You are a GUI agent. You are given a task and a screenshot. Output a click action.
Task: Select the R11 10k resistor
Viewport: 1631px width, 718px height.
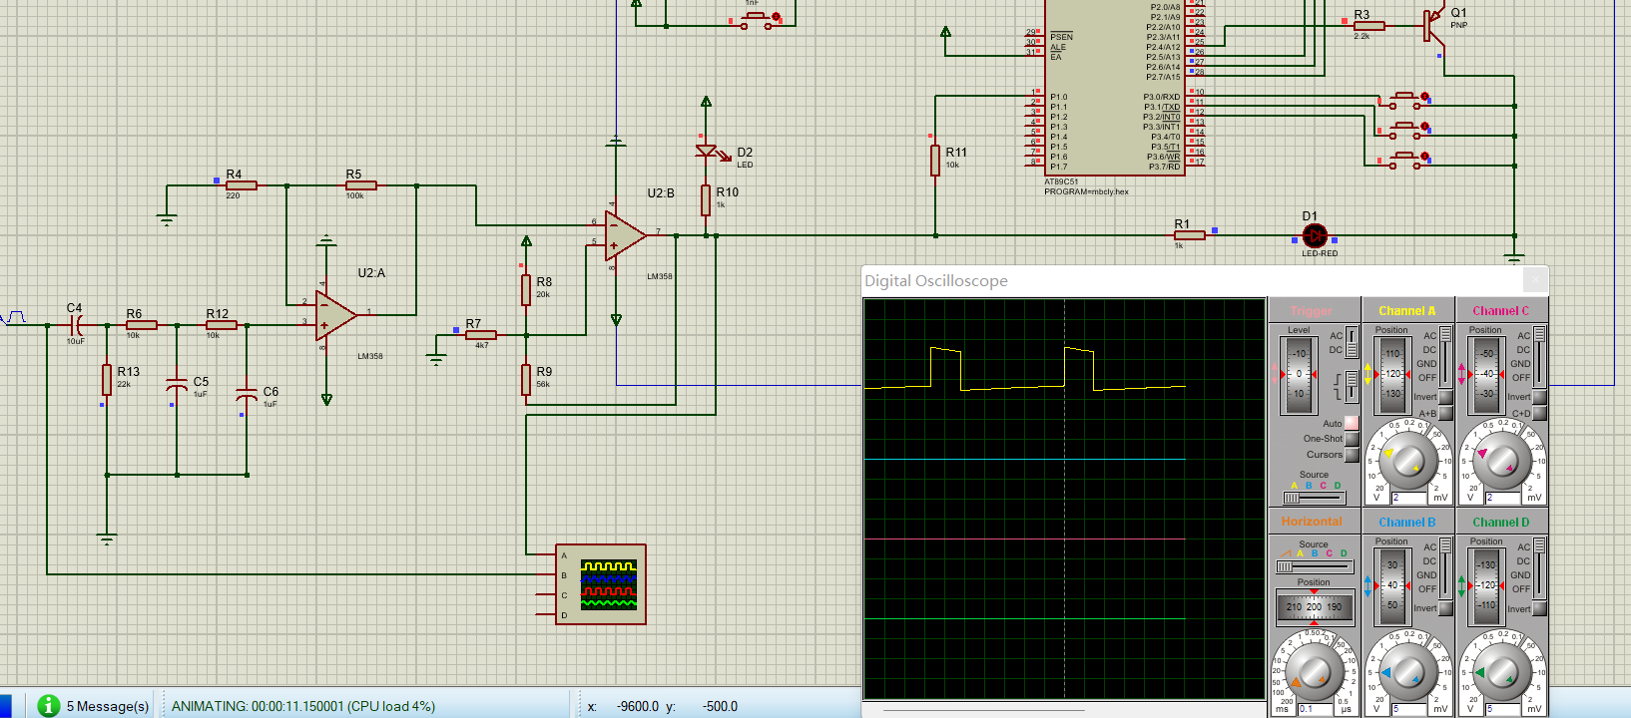pos(935,160)
